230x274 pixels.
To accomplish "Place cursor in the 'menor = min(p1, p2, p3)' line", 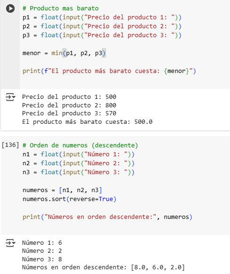I will coord(64,53).
